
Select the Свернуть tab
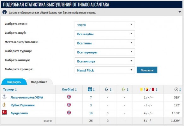14,82
